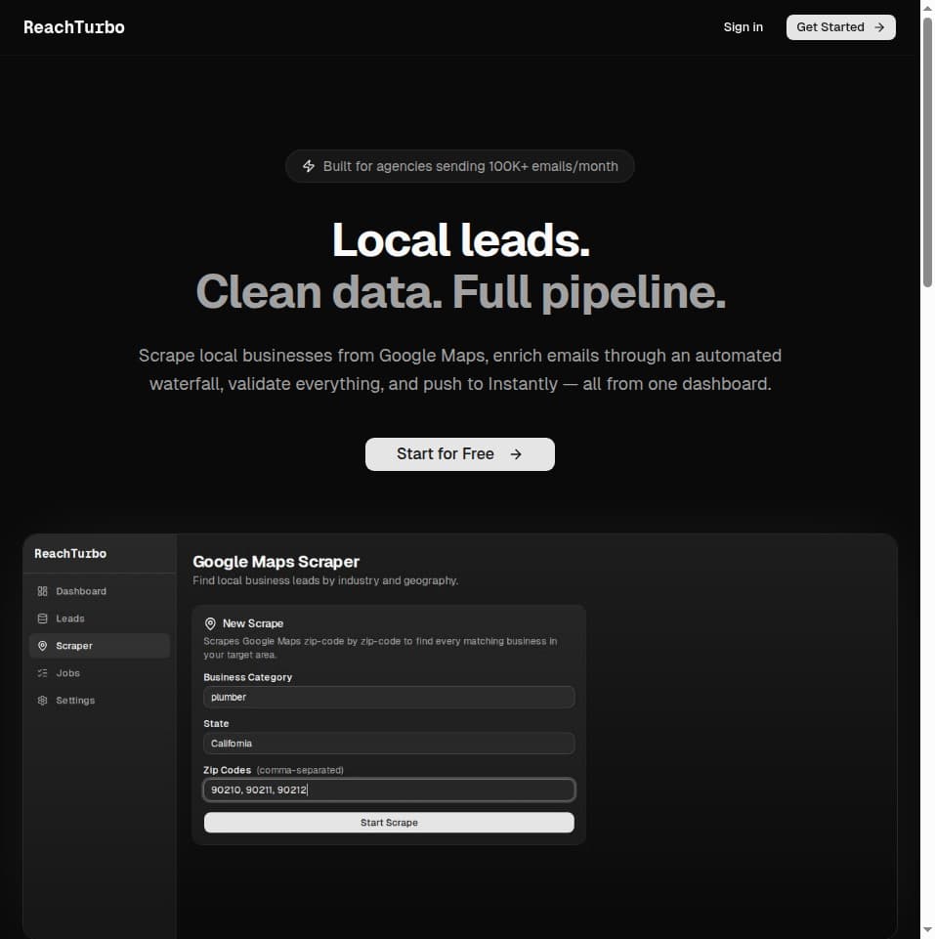Viewport: 935px width, 939px height.
Task: Click the Leads database icon
Action: 43,619
